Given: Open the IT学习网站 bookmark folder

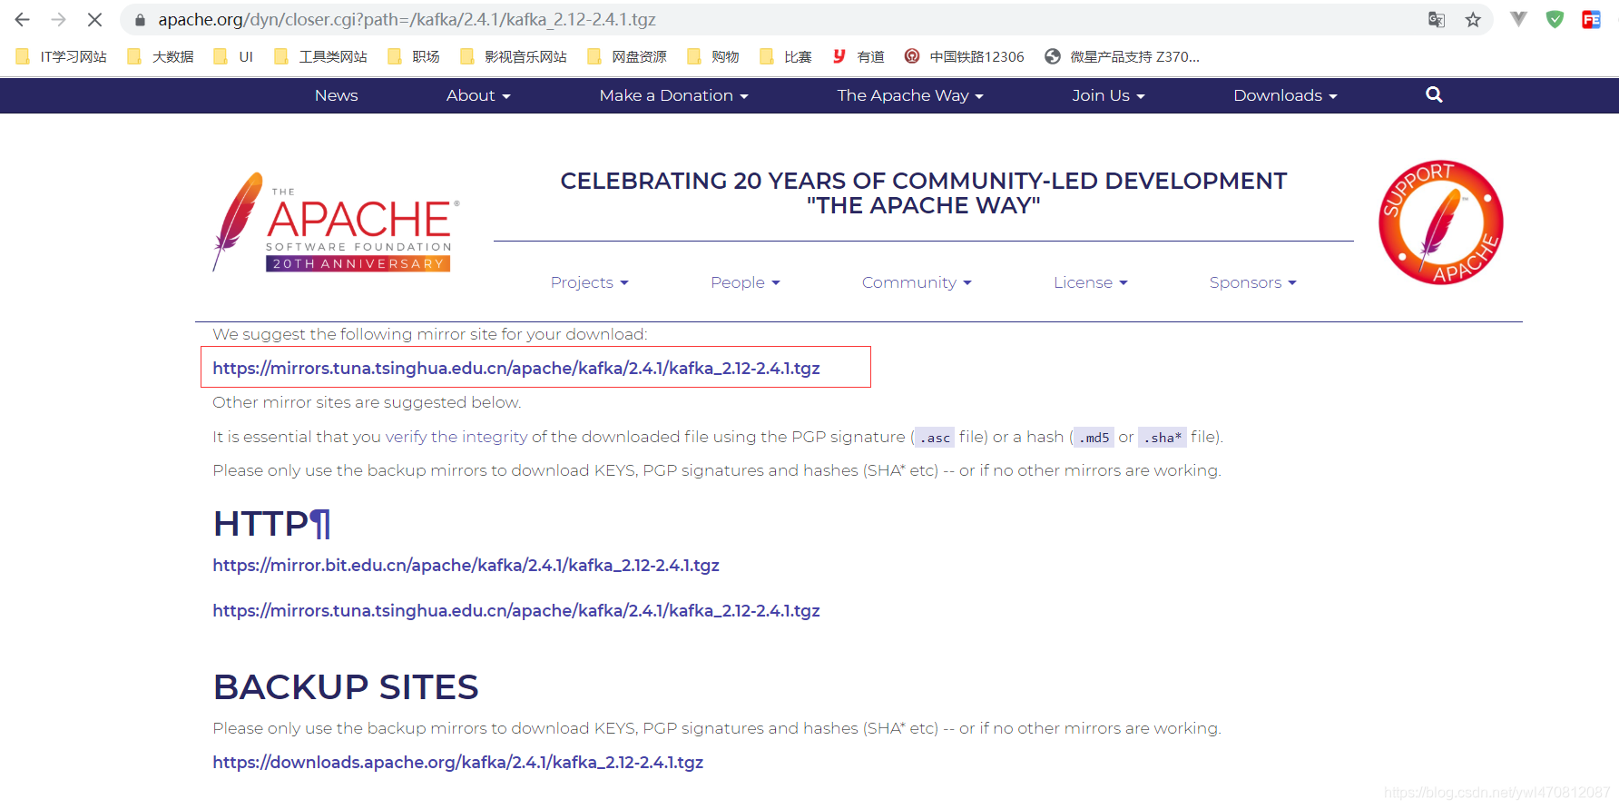Looking at the screenshot, I should pyautogui.click(x=62, y=56).
